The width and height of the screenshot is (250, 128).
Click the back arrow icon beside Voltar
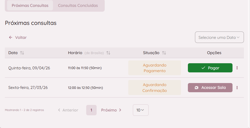click(x=11, y=37)
